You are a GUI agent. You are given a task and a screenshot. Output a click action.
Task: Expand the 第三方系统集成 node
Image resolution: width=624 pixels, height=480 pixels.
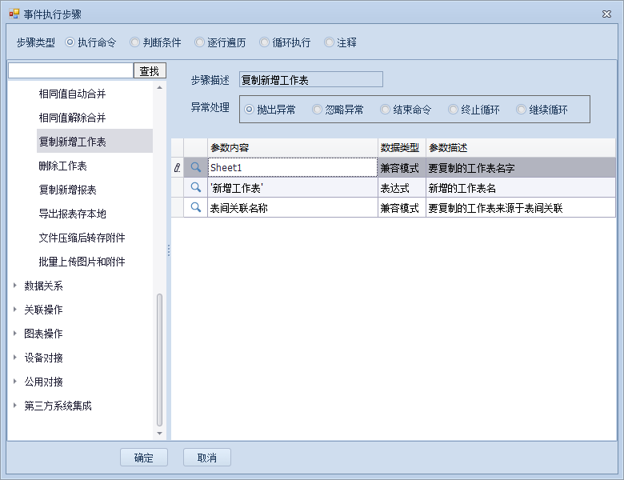(14, 406)
